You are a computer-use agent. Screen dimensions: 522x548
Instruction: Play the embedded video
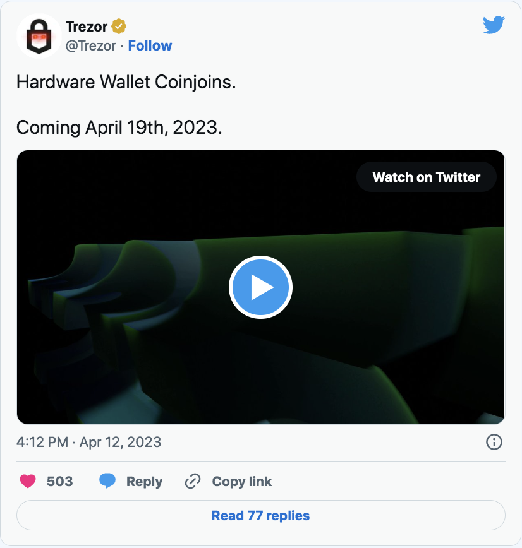point(260,288)
